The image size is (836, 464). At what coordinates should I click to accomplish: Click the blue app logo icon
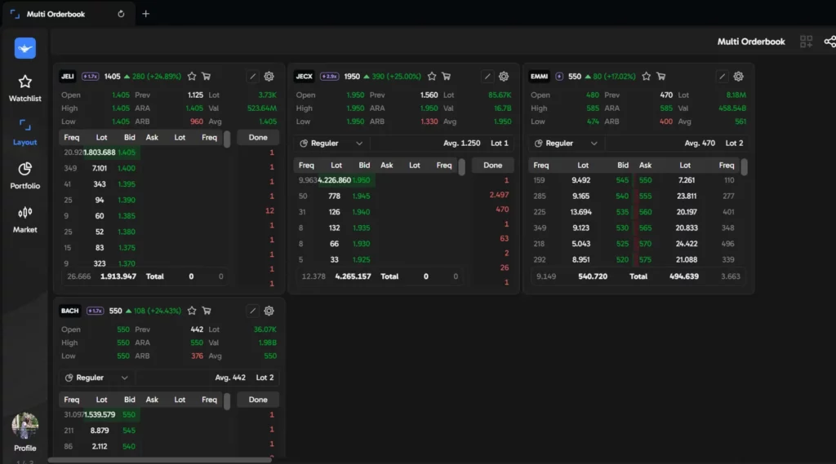(x=25, y=48)
